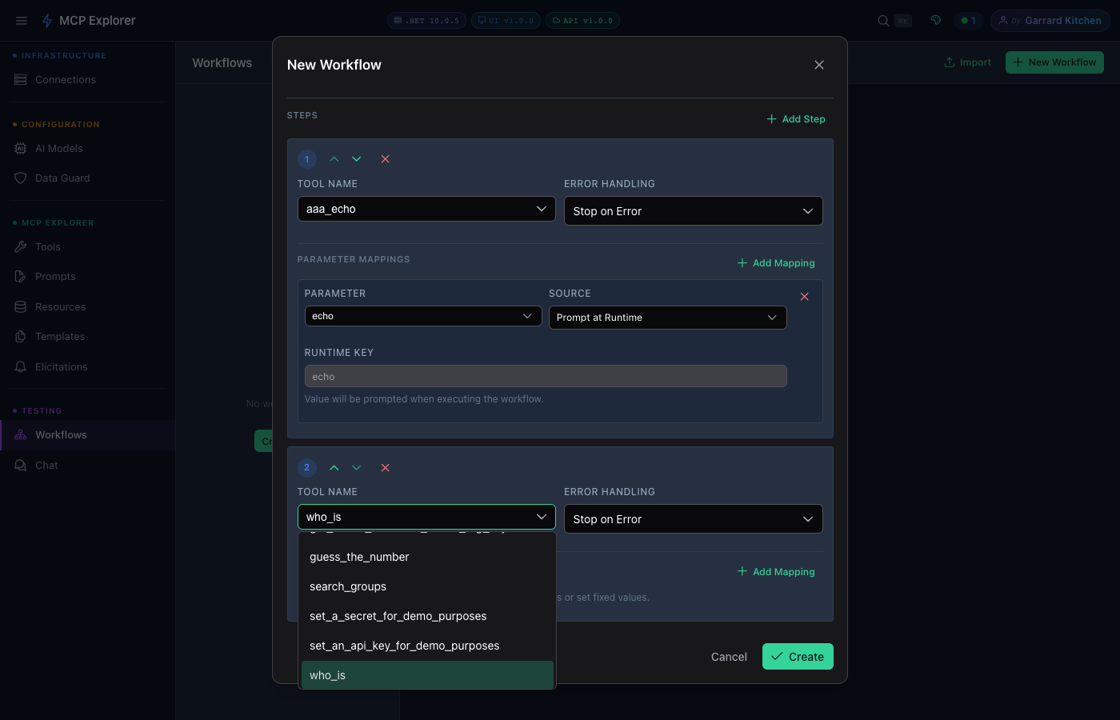Move step 2 up with the arrow icon
The height and width of the screenshot is (720, 1120).
[334, 467]
